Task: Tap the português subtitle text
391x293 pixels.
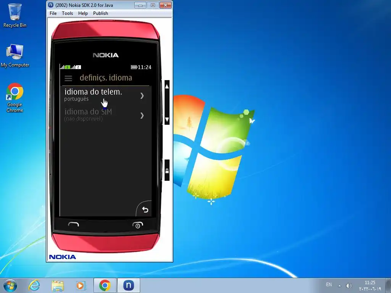Action: (76, 99)
